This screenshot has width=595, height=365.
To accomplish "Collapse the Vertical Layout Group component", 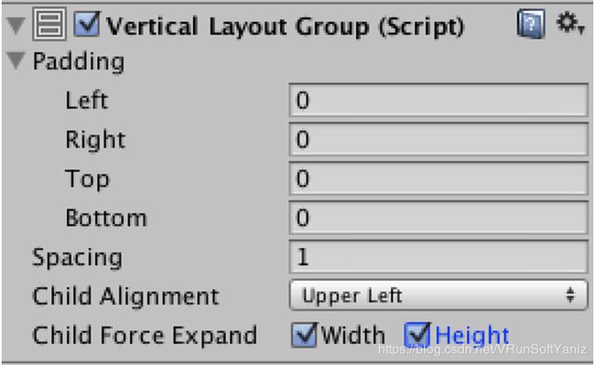I will [x=16, y=26].
